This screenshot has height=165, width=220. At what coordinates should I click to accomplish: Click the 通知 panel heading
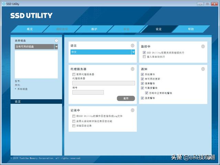tap(144, 69)
